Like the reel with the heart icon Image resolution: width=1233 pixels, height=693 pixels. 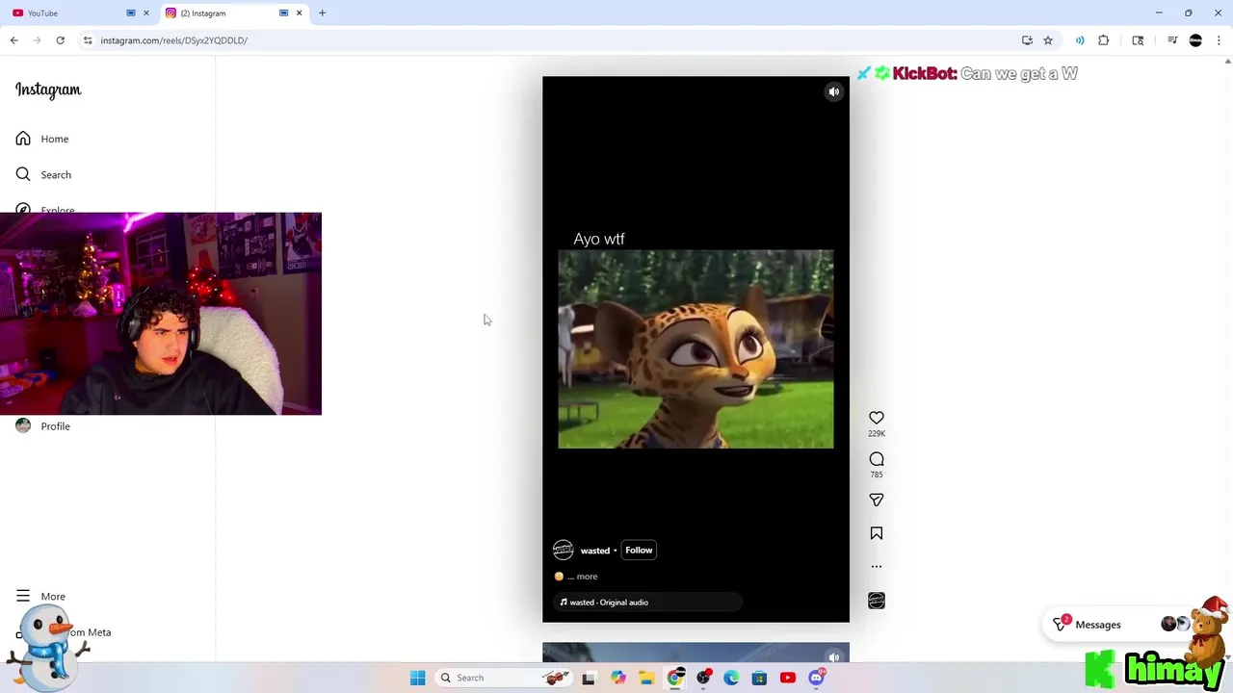(877, 418)
